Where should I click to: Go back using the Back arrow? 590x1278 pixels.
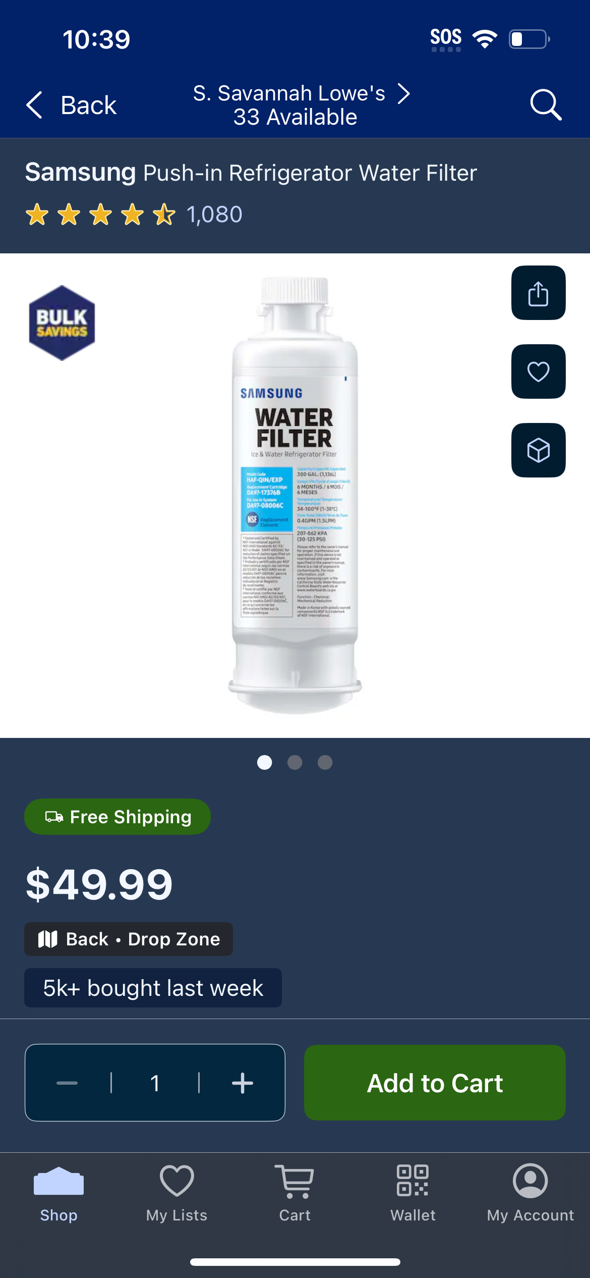[71, 105]
